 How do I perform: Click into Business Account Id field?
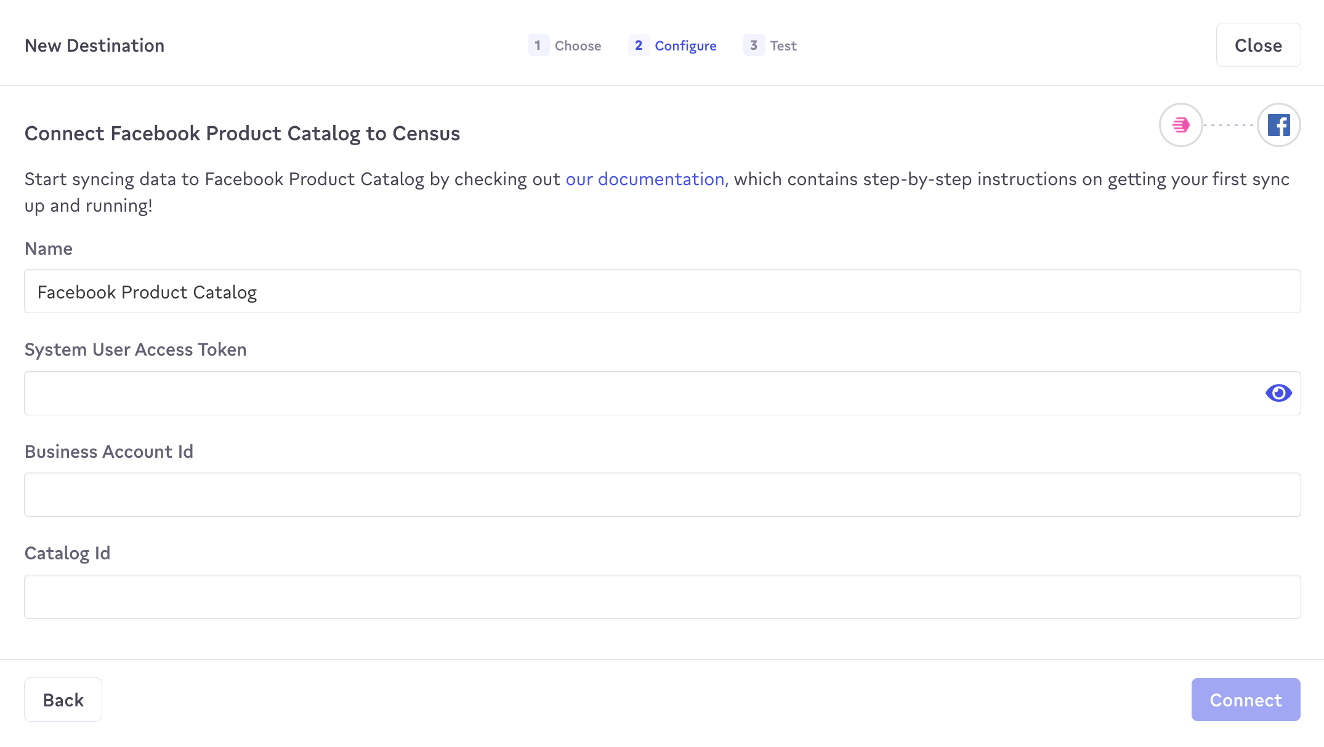coord(662,495)
